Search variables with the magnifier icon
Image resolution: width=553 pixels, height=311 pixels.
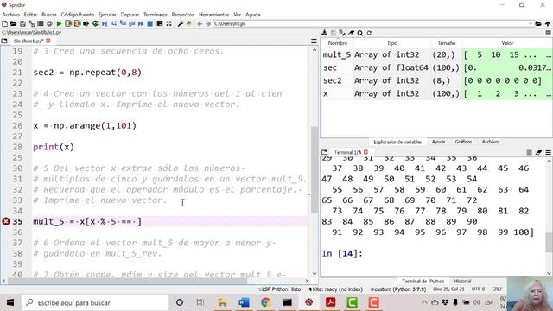(360, 33)
